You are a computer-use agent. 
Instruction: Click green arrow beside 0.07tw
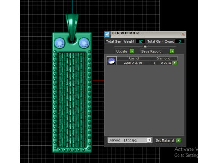(x=175, y=63)
